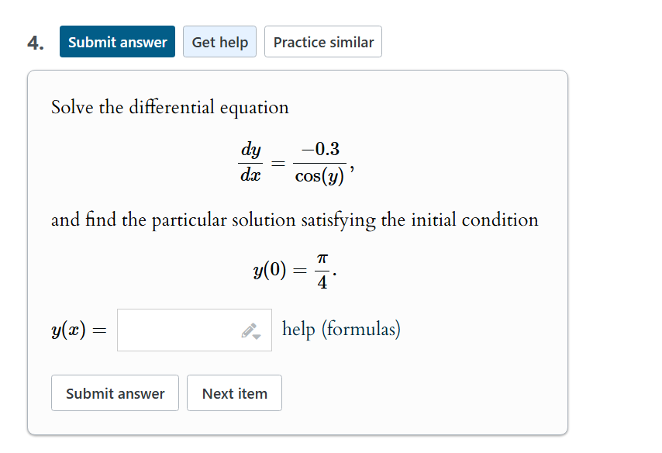Click inside the y(x) answer field

(178, 329)
